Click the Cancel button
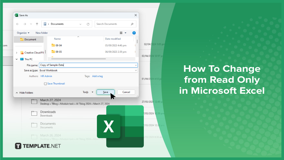 point(126,92)
